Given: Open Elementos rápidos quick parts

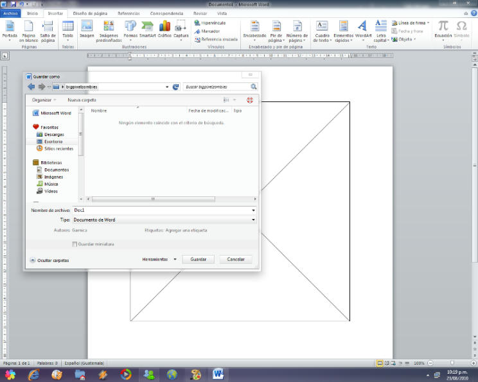Looking at the screenshot, I should click(x=344, y=31).
